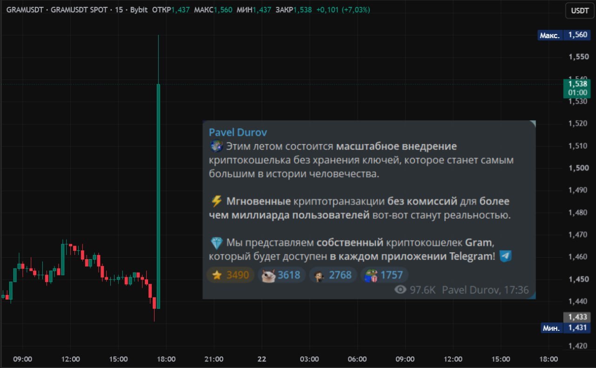Image resolution: width=596 pixels, height=368 pixels.
Task: Click the +0,101 (+7,03%) change value
Action: [343, 9]
